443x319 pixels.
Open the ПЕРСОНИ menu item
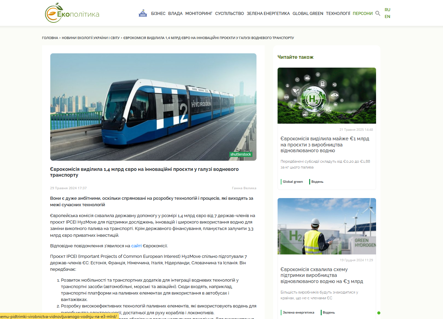coord(362,14)
